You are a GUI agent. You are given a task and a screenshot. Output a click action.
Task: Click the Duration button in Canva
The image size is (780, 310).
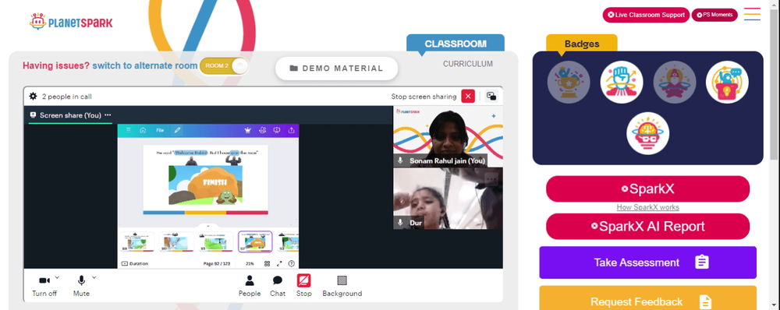pos(135,264)
